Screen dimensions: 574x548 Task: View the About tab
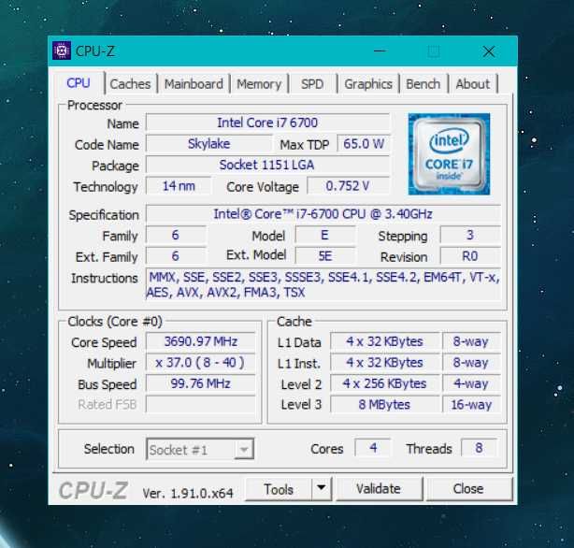click(472, 84)
